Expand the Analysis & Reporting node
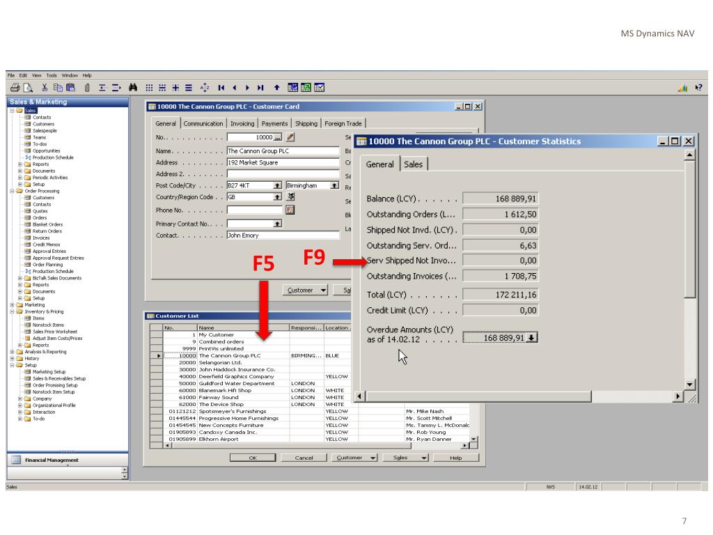The width and height of the screenshot is (713, 535). (13, 352)
